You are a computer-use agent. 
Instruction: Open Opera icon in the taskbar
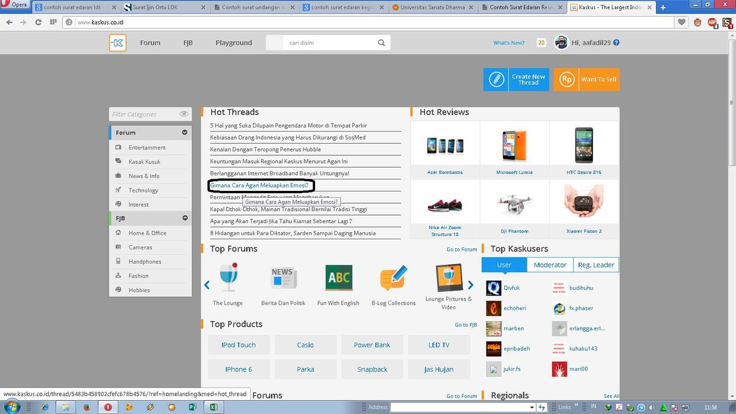pyautogui.click(x=108, y=407)
